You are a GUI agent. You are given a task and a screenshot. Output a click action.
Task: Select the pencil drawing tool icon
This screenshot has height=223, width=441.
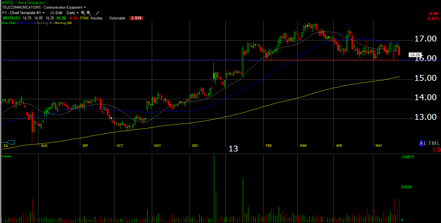coord(97,13)
